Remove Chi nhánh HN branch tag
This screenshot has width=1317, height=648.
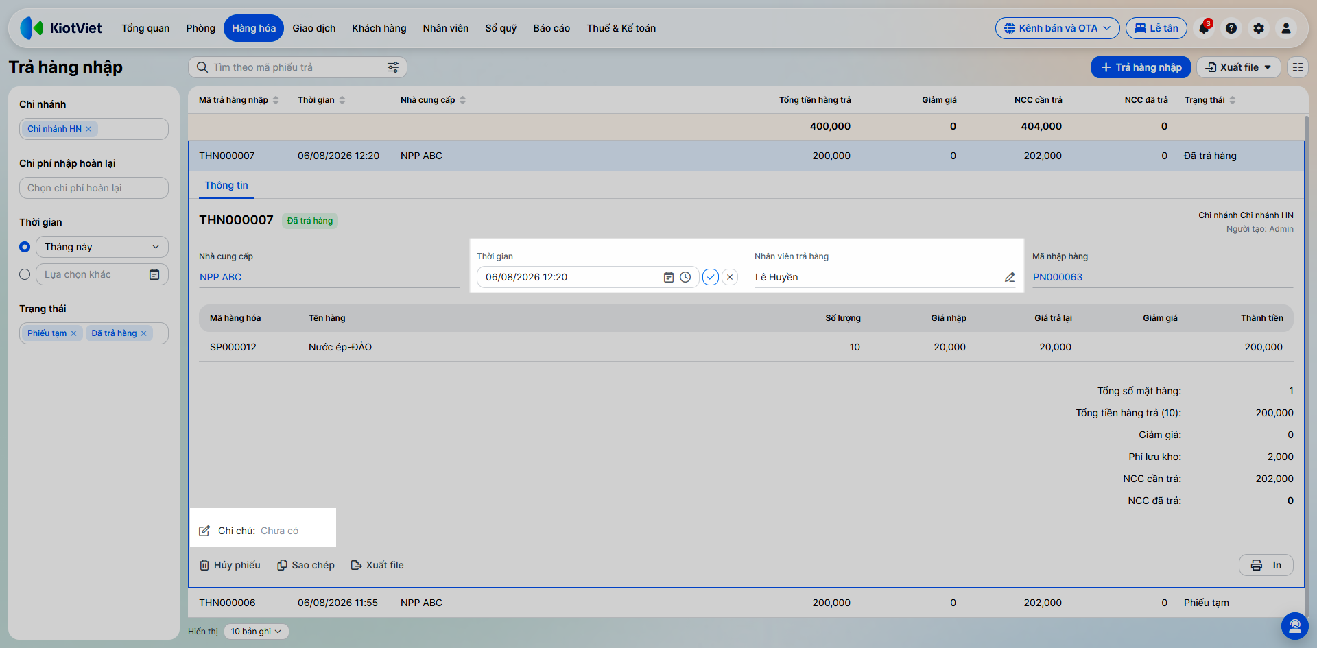(x=88, y=129)
